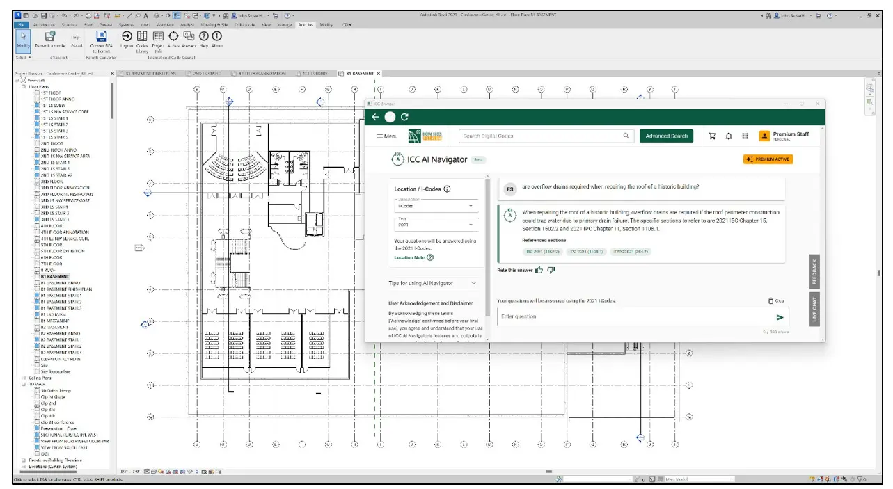Viewport: 893px width, 489px height.
Task: Clear the conversation with Clear button
Action: tap(777, 301)
